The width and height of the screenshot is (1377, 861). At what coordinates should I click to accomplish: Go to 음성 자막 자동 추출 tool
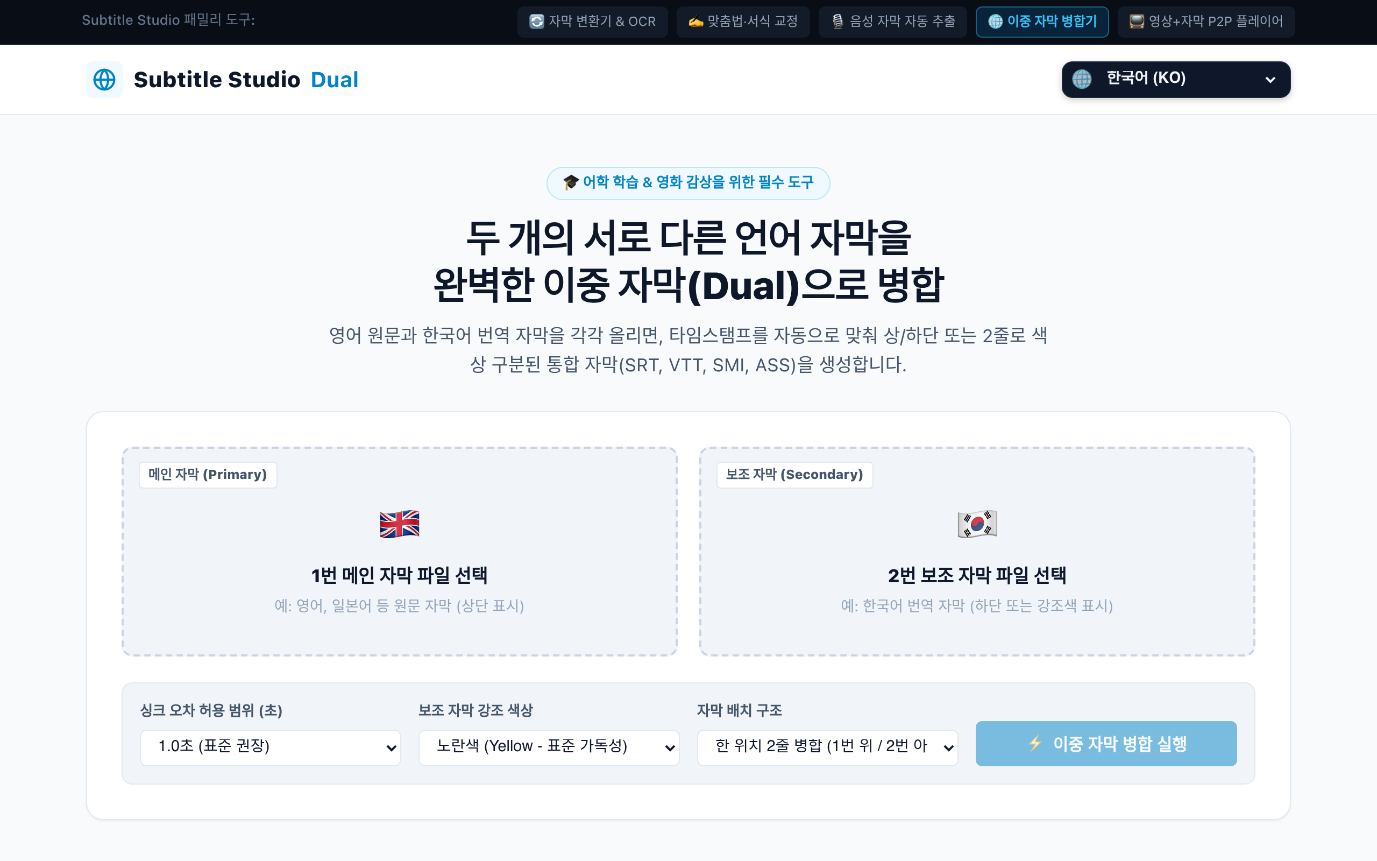click(x=892, y=22)
